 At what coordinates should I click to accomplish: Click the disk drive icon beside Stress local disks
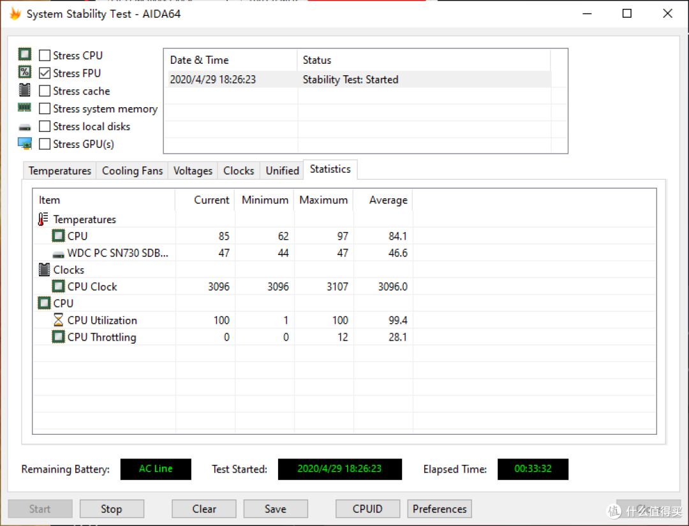coord(25,128)
